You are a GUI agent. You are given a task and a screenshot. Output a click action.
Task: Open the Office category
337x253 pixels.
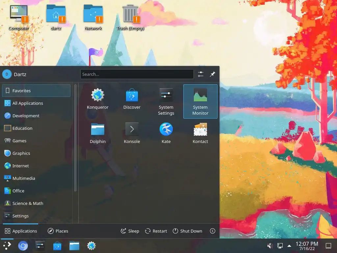[36, 191]
